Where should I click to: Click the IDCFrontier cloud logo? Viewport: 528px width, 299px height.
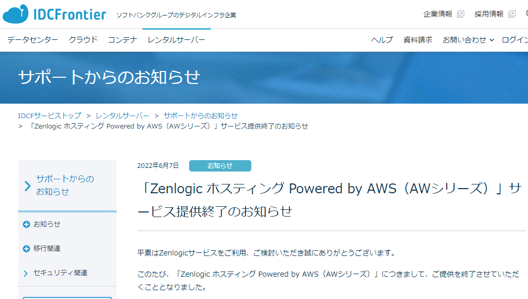tap(16, 14)
